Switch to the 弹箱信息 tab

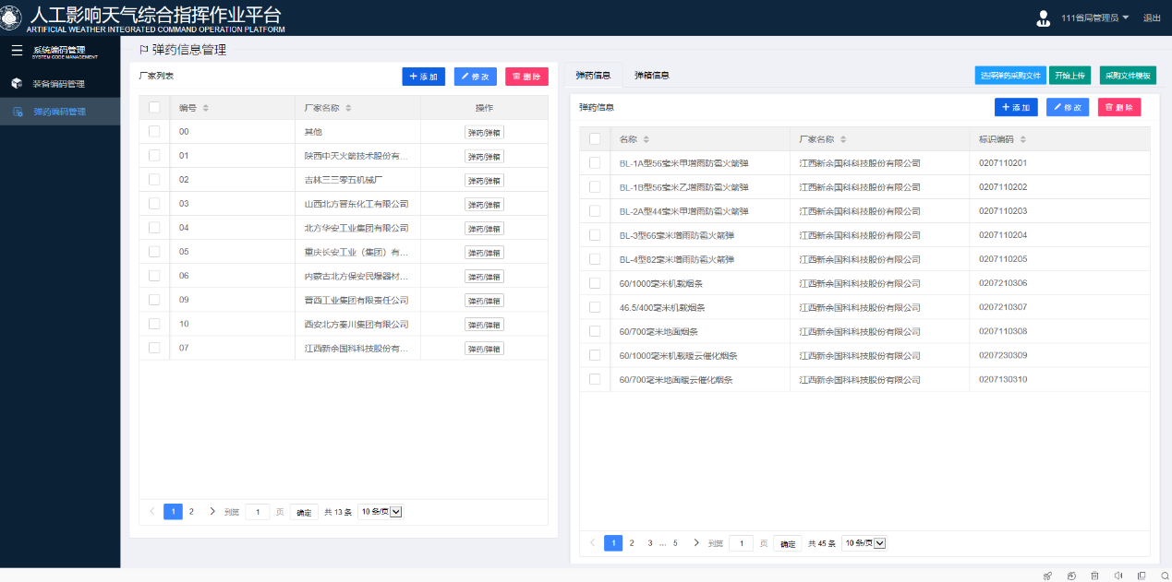(652, 75)
